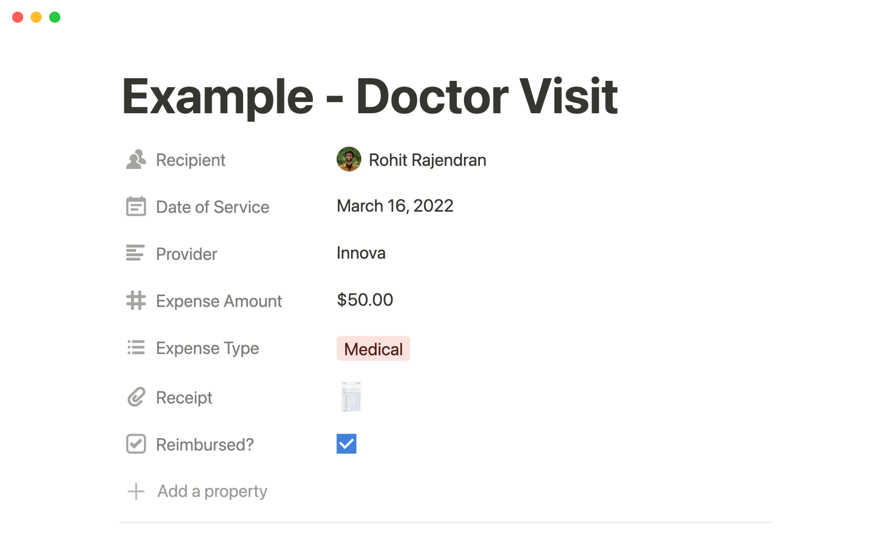Open the Recipient person selector
This screenshot has width=891, height=557.
(x=411, y=160)
